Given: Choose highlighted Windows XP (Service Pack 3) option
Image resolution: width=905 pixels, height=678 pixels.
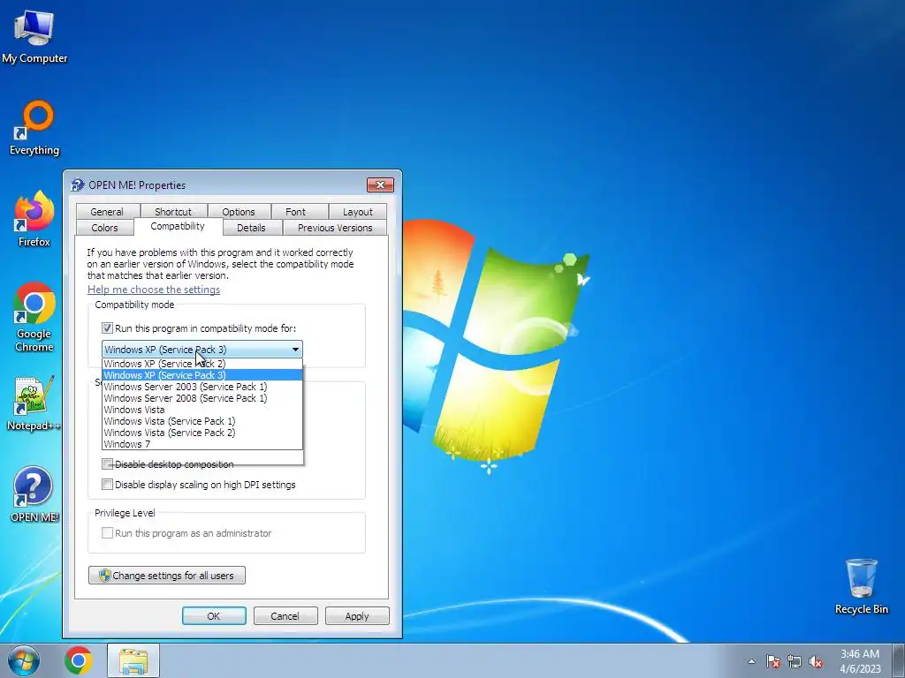Looking at the screenshot, I should 202,375.
